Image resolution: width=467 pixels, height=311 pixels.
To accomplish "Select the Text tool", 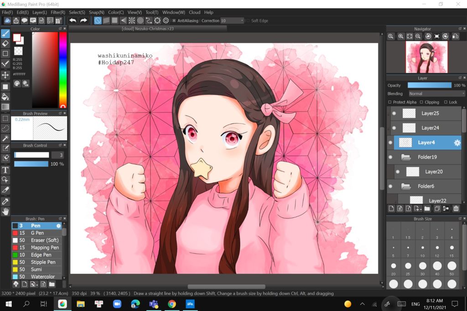I will (x=5, y=170).
